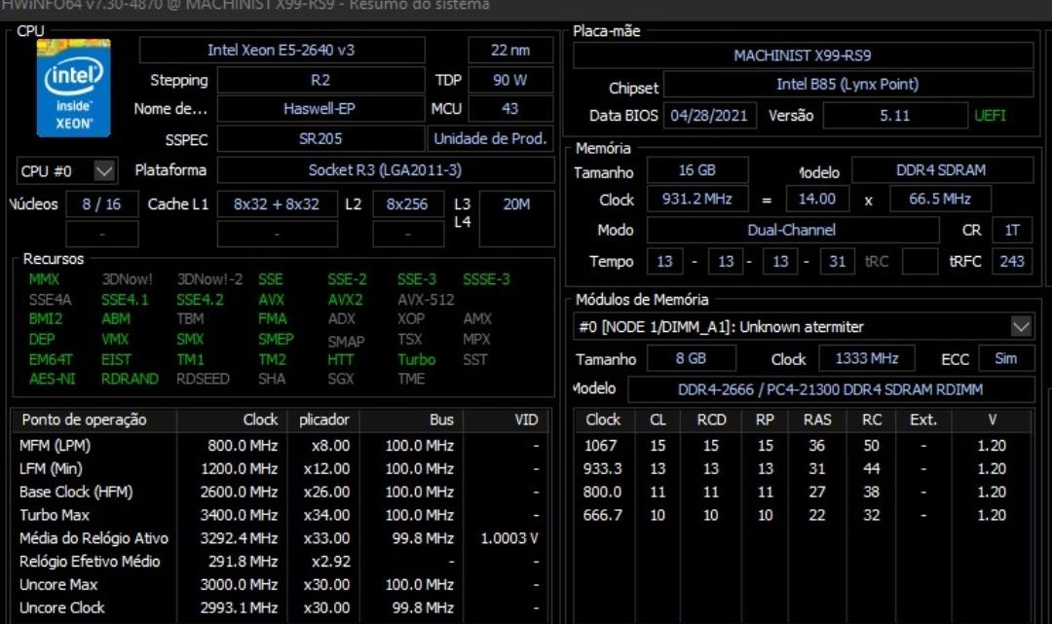Screen dimensions: 1052x624
Task: Click the chipset Intel B85 (Lynx Point)
Action: [847, 85]
